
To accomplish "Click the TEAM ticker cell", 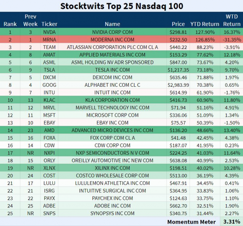I will 49,47.
